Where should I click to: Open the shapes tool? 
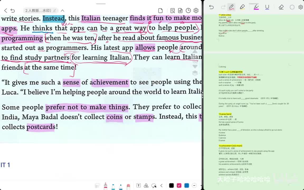tap(146, 186)
